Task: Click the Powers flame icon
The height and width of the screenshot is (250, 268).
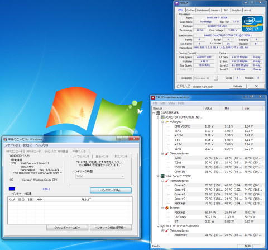Action: pyautogui.click(x=167, y=208)
